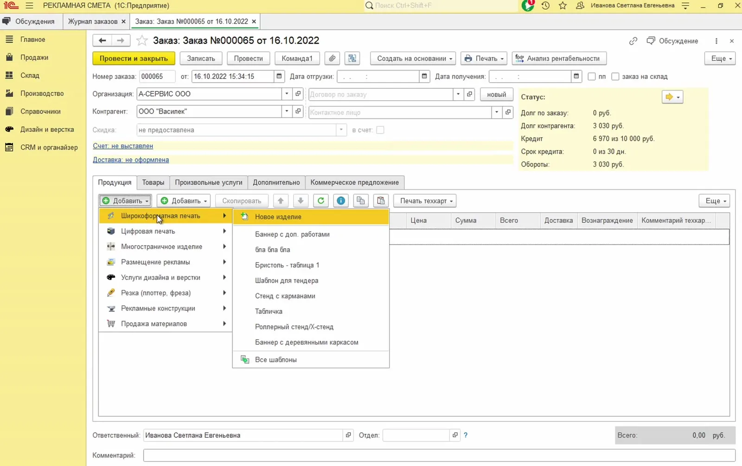Switch to the Товары tab
742x466 pixels.
point(153,182)
